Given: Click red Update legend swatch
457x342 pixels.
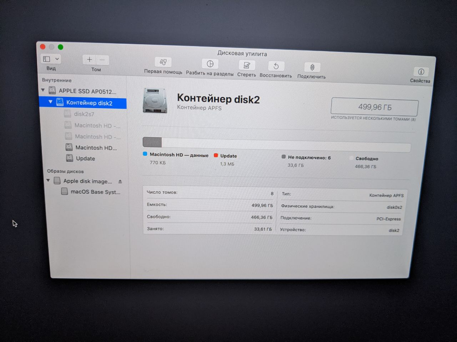Looking at the screenshot, I should coord(216,155).
